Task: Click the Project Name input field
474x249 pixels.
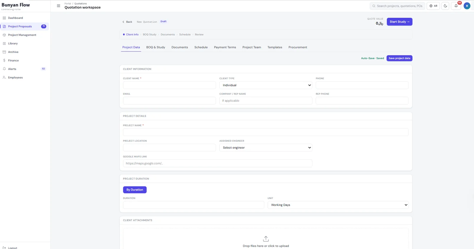Action: click(x=266, y=132)
